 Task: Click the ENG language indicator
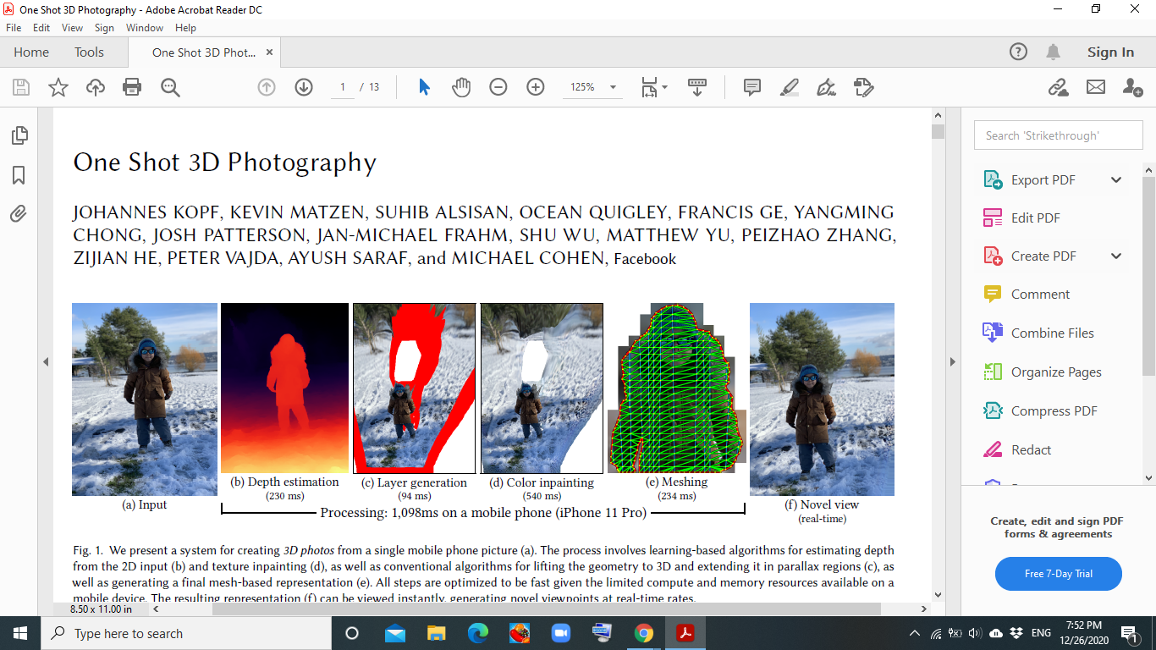tap(1041, 633)
